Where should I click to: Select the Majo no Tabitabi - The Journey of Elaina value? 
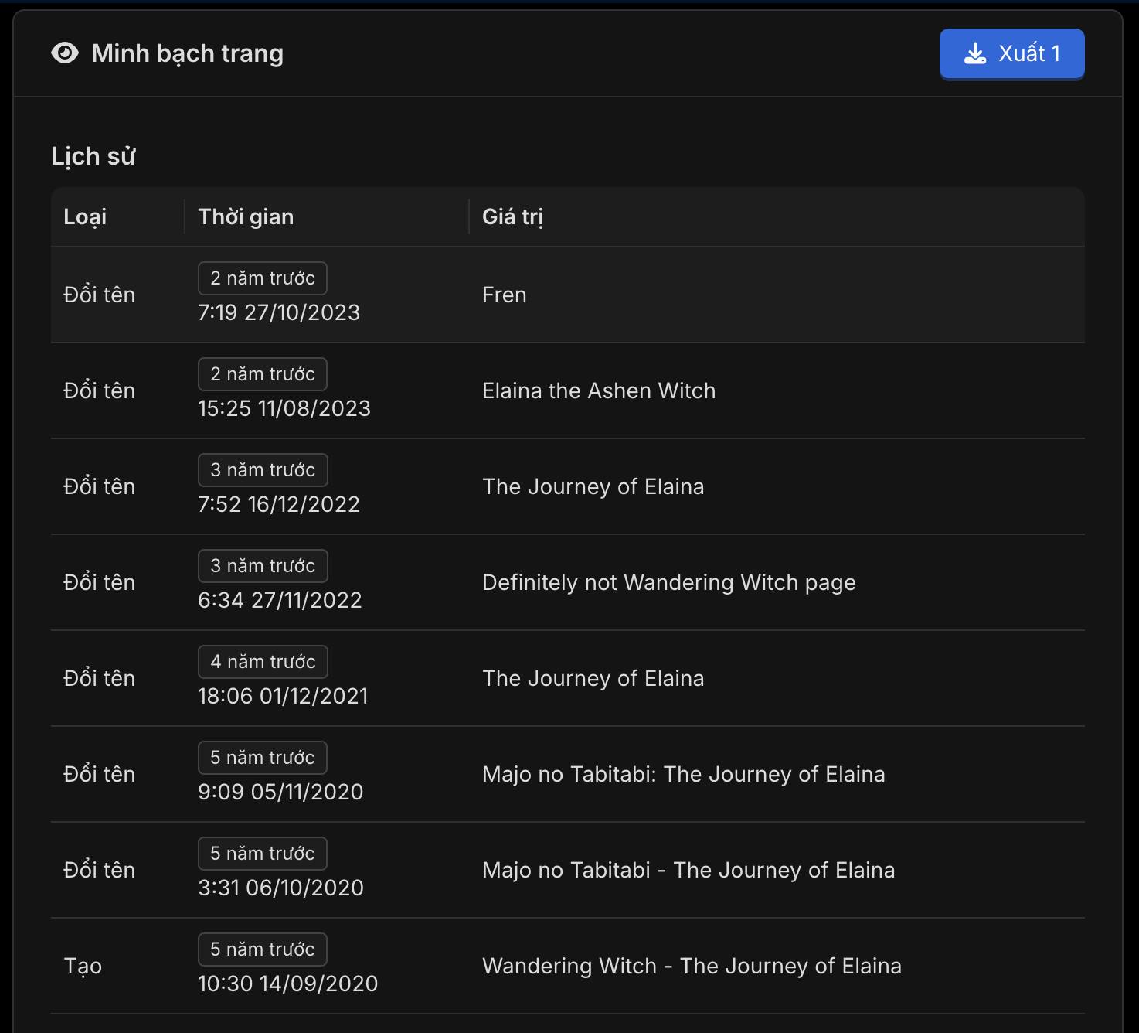point(688,870)
